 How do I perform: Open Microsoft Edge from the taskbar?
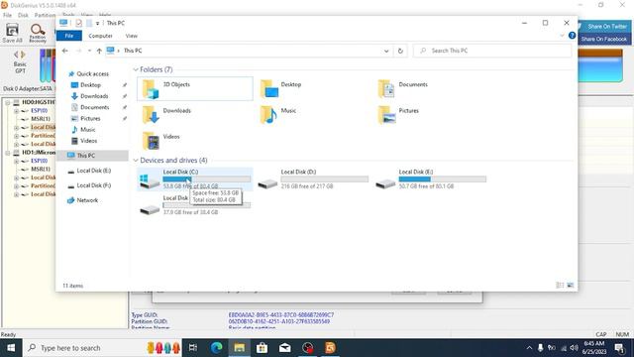click(x=217, y=348)
